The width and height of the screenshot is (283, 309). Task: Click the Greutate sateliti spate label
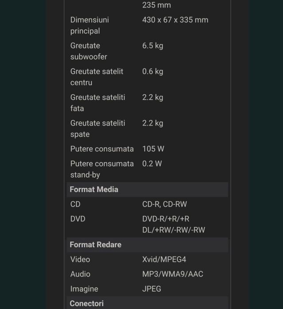pyautogui.click(x=97, y=128)
